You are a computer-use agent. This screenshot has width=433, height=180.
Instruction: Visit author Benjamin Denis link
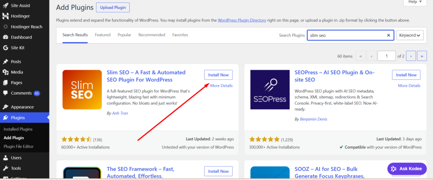(x=314, y=119)
